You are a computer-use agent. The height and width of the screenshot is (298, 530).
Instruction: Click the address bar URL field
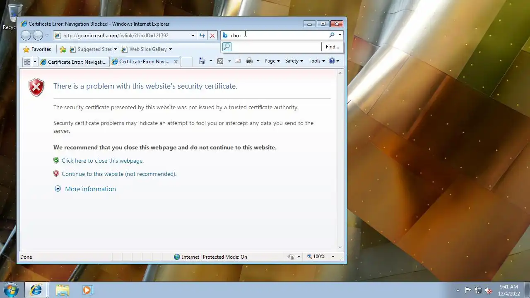click(122, 36)
